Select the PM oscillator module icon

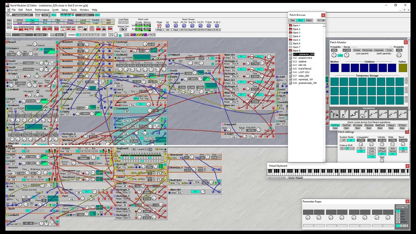pyautogui.click(x=38, y=29)
